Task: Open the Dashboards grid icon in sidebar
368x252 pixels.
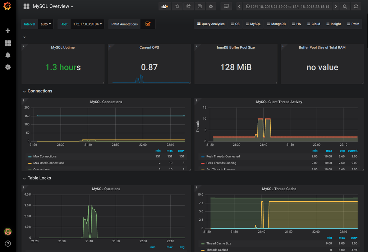Action: pos(8,43)
